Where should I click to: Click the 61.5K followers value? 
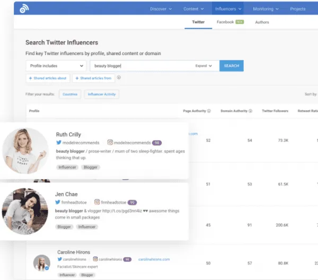point(283,184)
